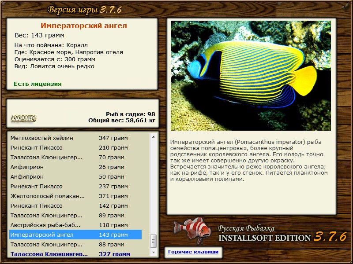Viewport: 353px width, 264px height.
Task: Click the Есть лицензия label
Action: point(38,84)
